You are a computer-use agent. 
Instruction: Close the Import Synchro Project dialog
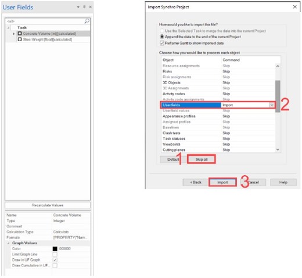point(294,7)
